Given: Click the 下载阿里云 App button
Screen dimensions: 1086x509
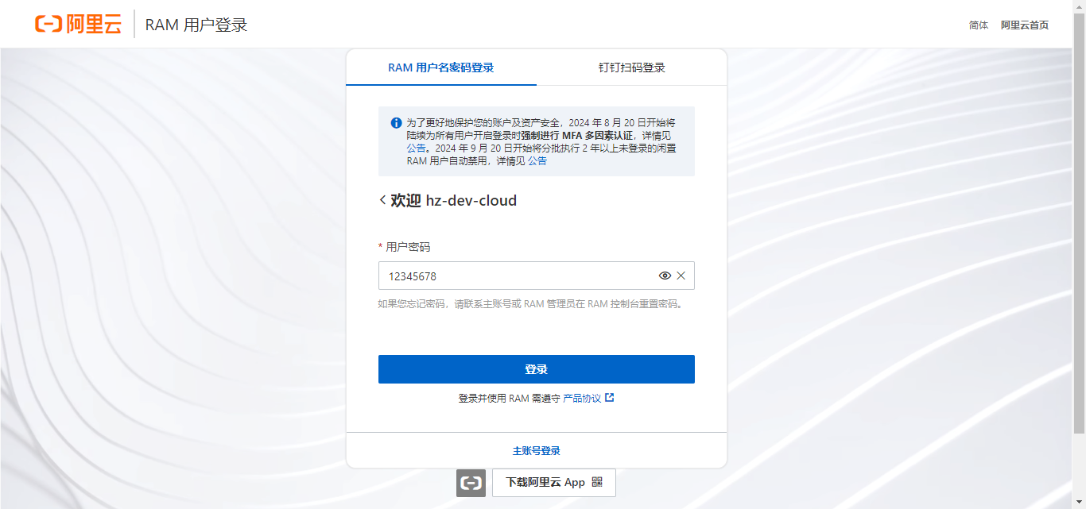Looking at the screenshot, I should coord(554,483).
